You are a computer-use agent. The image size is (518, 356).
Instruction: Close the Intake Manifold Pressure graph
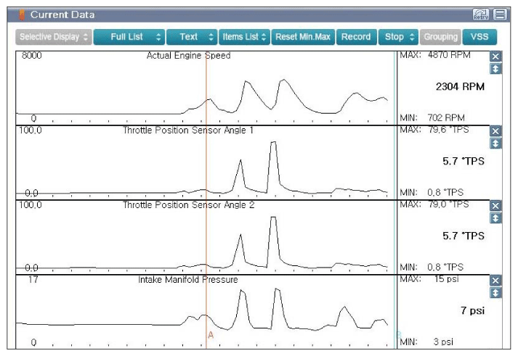tap(495, 281)
